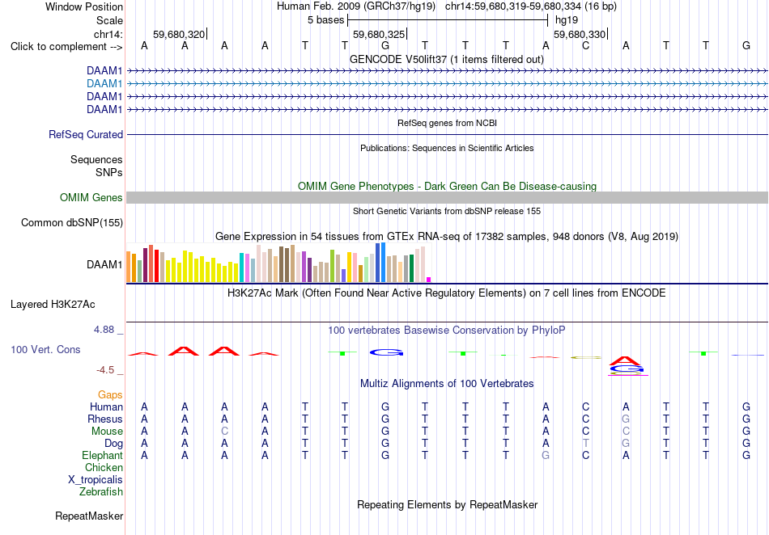The image size is (769, 535).
Task: Click the OMIM Gene Phenotypes green title
Action: click(448, 187)
